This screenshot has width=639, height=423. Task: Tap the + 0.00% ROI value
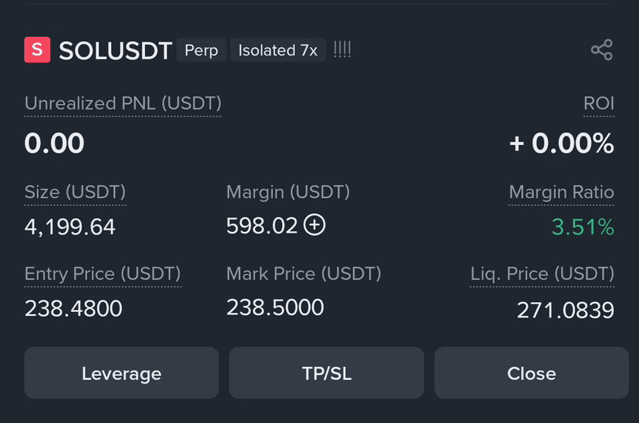click(562, 143)
